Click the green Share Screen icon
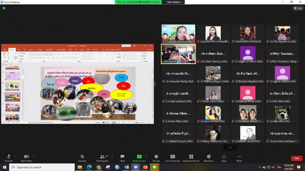The image size is (305, 171). coord(139,157)
